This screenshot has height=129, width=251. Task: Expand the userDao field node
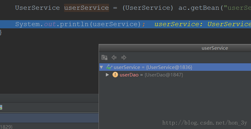(x=107, y=75)
